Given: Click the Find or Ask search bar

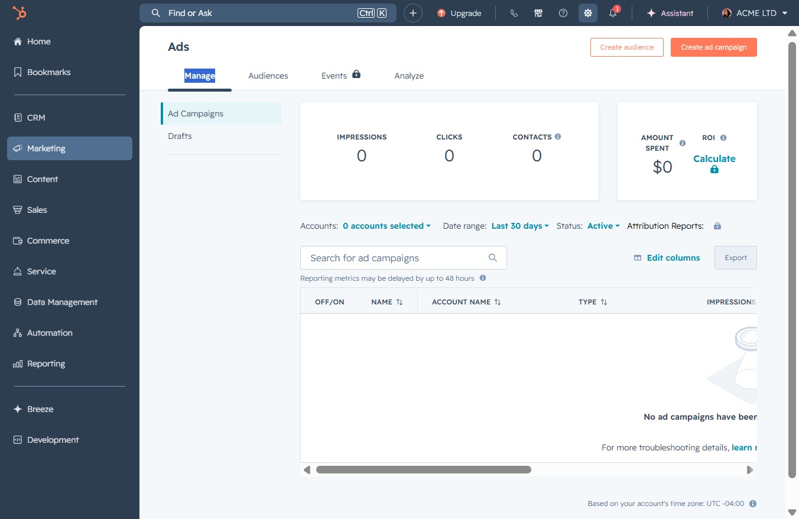Looking at the screenshot, I should [268, 13].
